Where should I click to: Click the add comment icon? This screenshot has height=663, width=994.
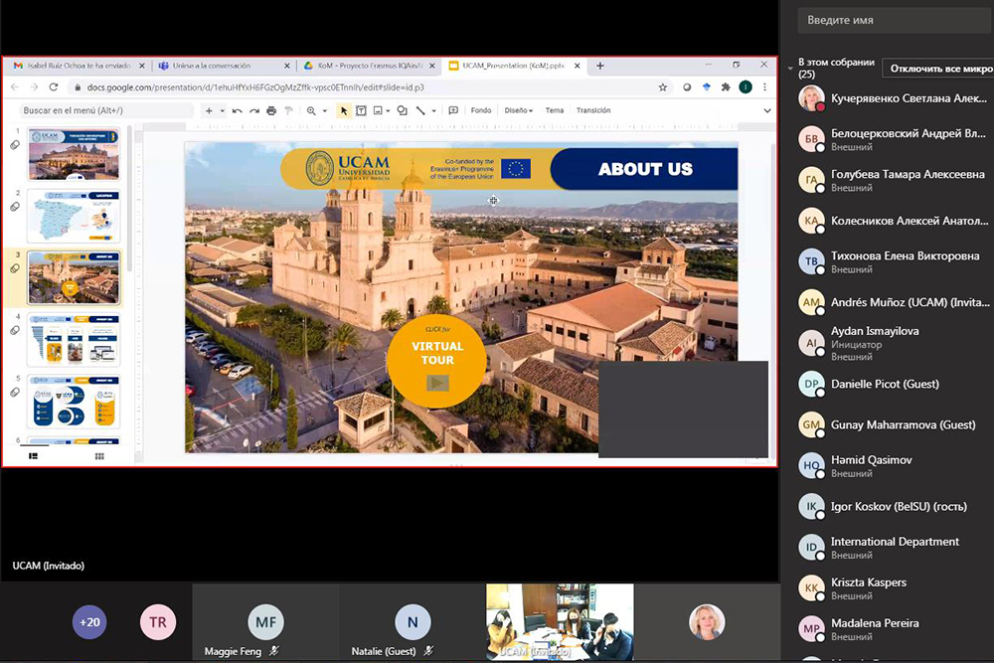pos(455,111)
